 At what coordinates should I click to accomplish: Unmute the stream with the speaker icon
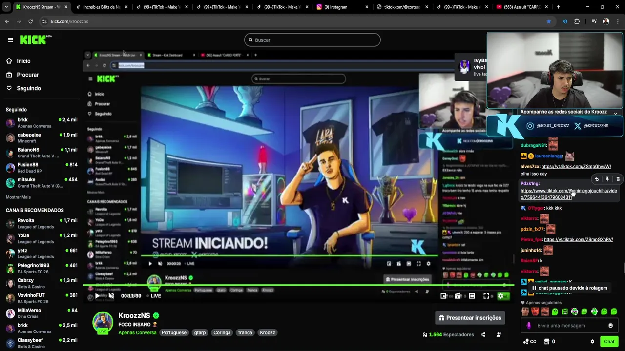point(111,296)
